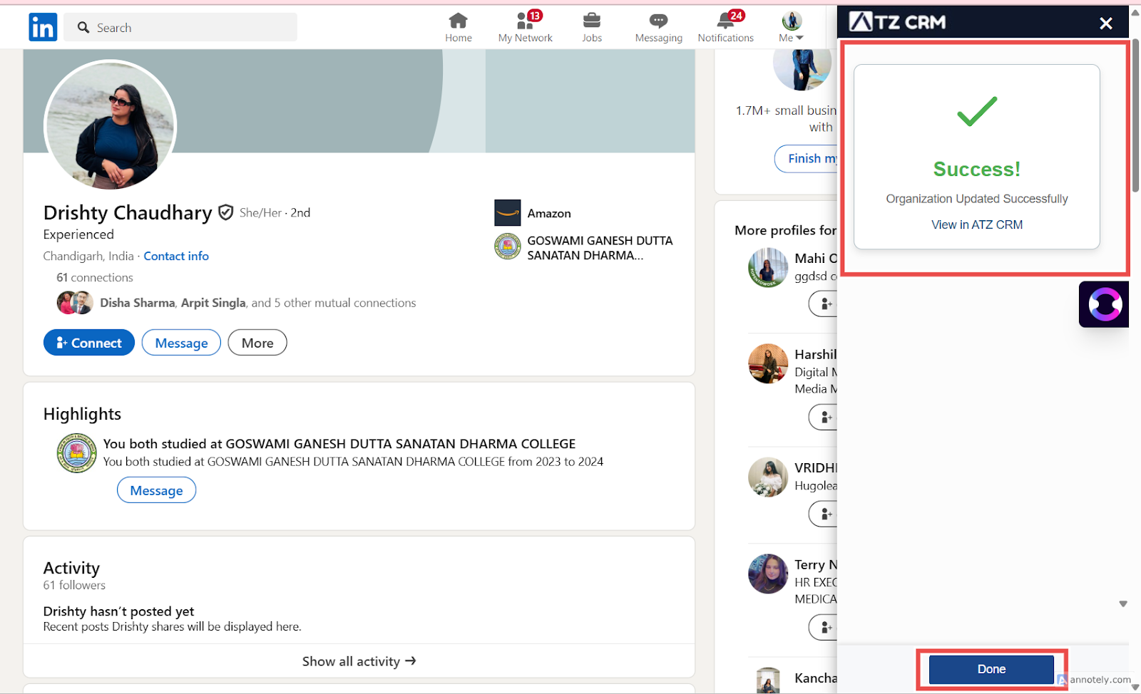This screenshot has height=694, width=1141.
Task: Open View in ATZ CRM link
Action: (977, 224)
